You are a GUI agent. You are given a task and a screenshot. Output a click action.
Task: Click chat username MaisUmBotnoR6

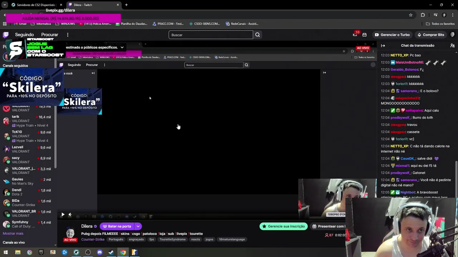point(409,62)
